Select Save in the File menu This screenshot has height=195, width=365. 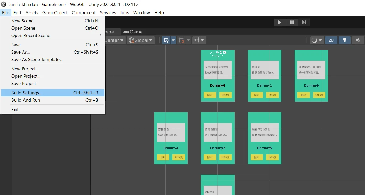[53, 45]
